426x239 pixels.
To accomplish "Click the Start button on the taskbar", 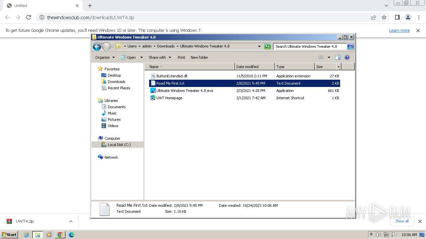I will click(x=9, y=234).
